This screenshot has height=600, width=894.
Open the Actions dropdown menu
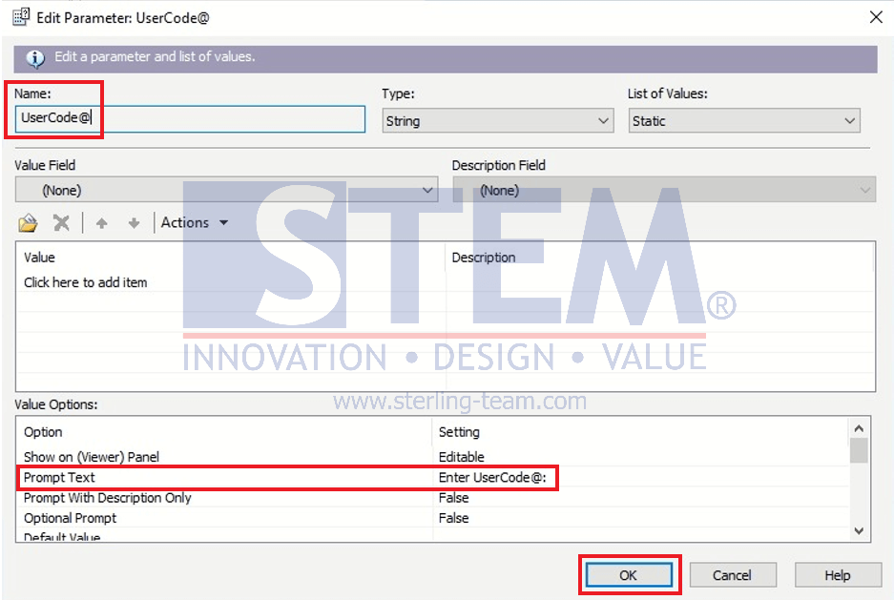click(x=195, y=222)
